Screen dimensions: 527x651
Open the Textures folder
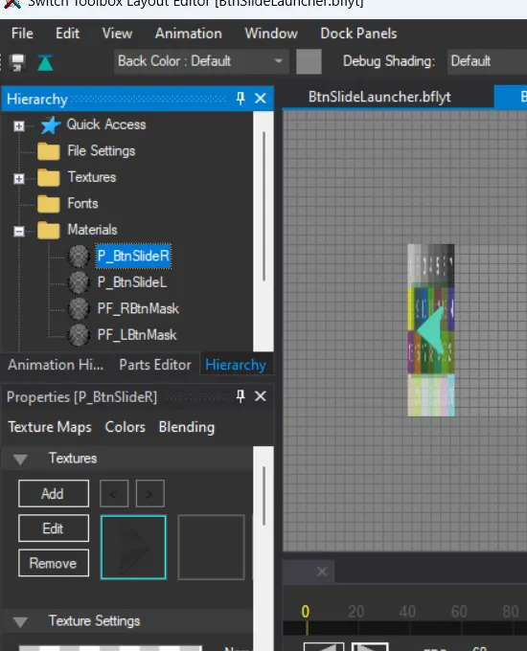91,177
